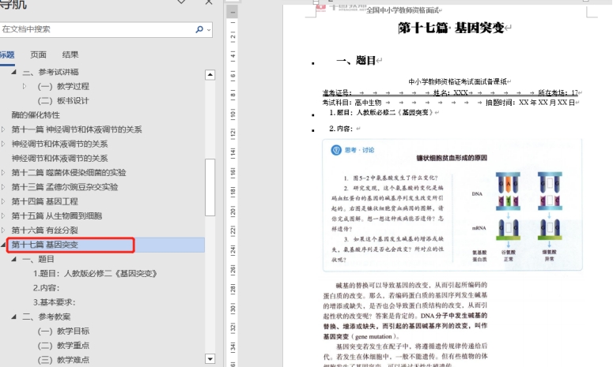
Task: Switch to the 页面 tab
Action: [x=38, y=54]
